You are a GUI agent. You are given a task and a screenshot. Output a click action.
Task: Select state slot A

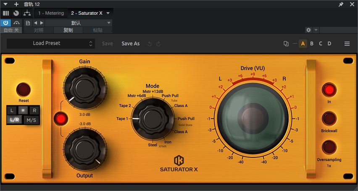point(303,44)
